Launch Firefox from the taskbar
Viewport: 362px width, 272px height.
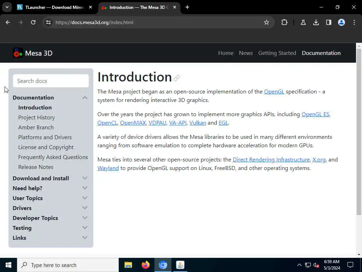[x=145, y=265]
